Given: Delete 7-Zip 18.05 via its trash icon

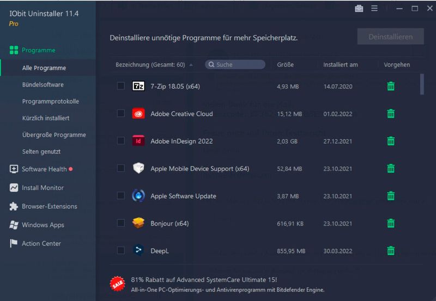Looking at the screenshot, I should coord(391,87).
